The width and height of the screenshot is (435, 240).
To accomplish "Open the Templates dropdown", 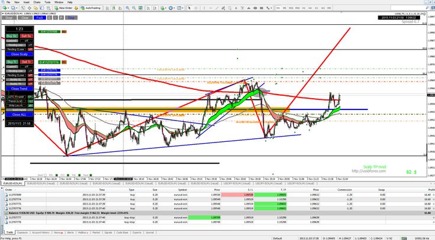I will 180,8.
